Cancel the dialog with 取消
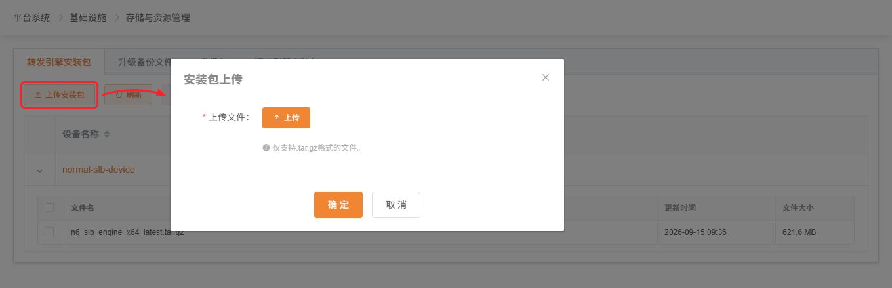 tap(396, 205)
